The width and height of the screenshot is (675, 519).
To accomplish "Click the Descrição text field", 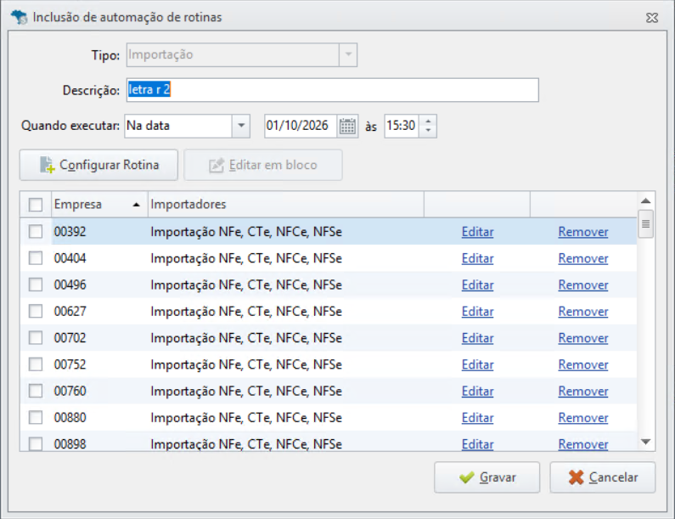I will (332, 90).
